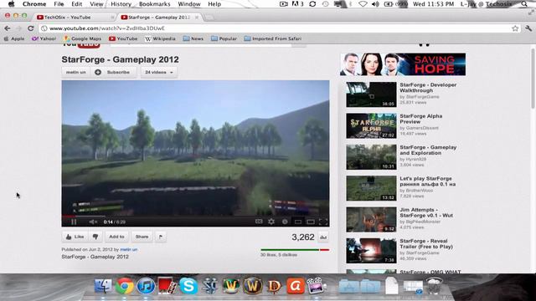Show video statistics chart icon
The height and width of the screenshot is (301, 536).
323,237
